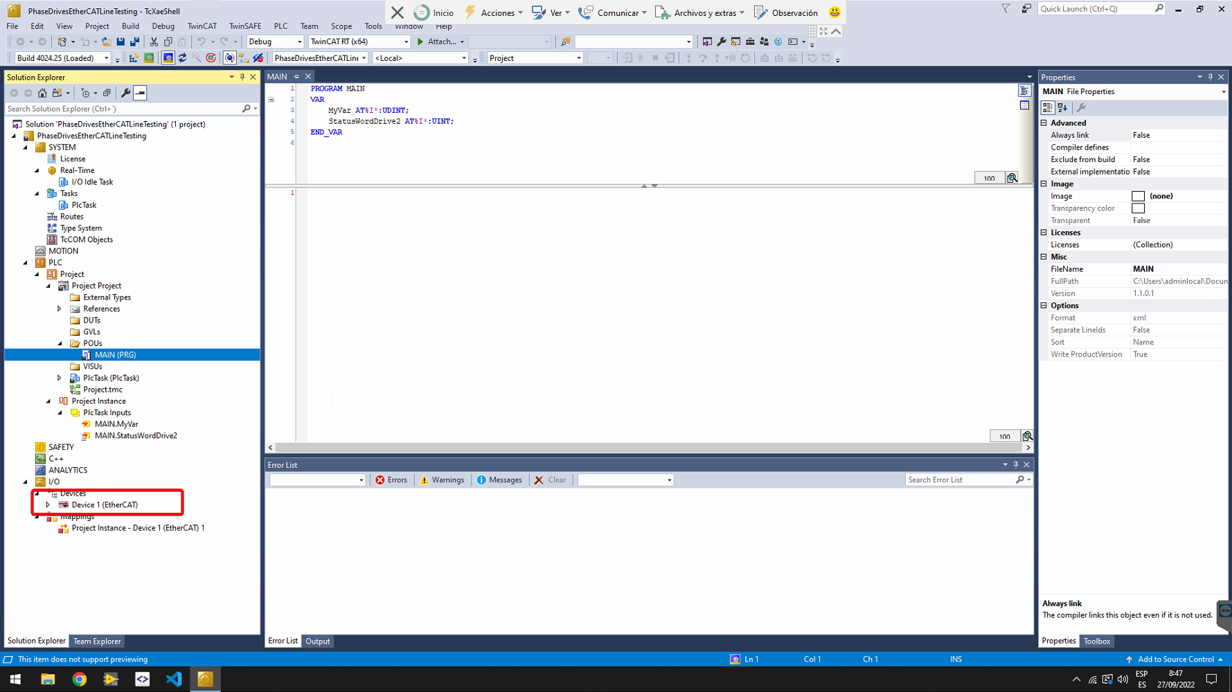Switch to the Output tab
This screenshot has width=1232, height=692.
click(318, 641)
